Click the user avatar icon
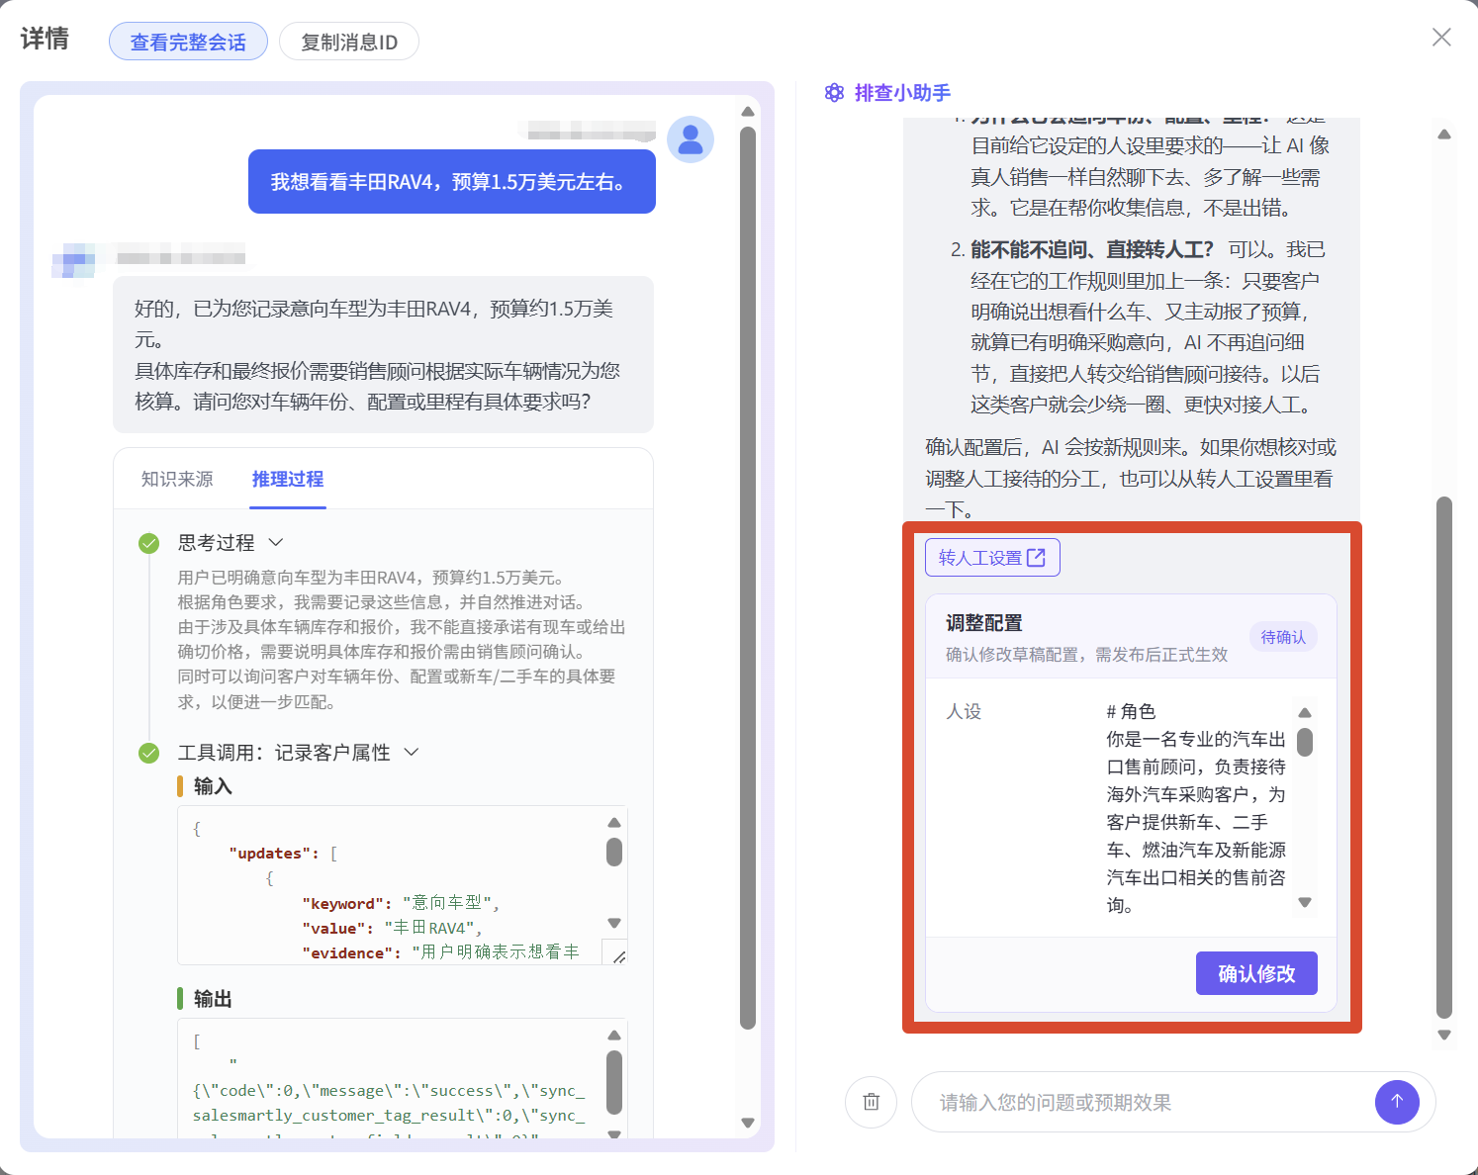The width and height of the screenshot is (1478, 1175). click(x=691, y=139)
